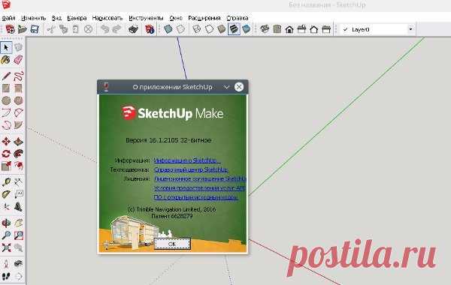Select the Dimensions tool
Image resolution: width=451 pixels, height=285 pixels.
pos(18,181)
